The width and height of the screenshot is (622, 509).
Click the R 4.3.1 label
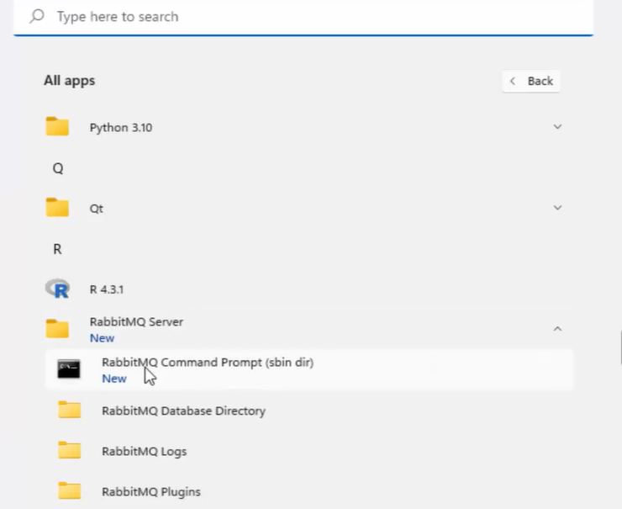[107, 289]
